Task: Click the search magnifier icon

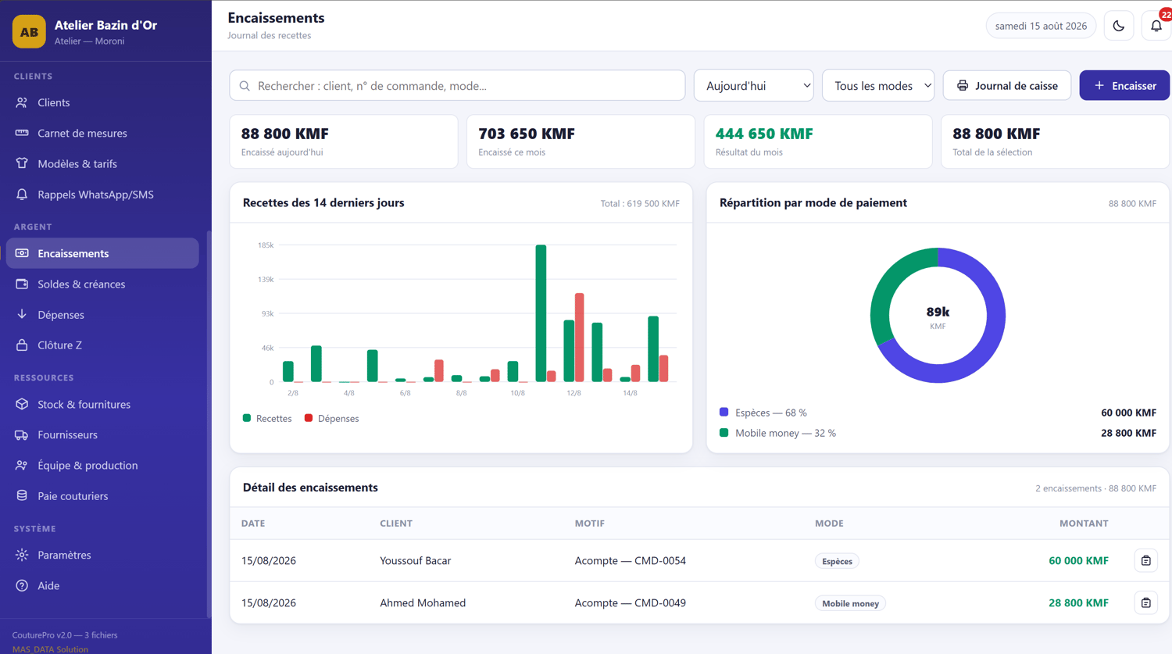Action: (245, 86)
